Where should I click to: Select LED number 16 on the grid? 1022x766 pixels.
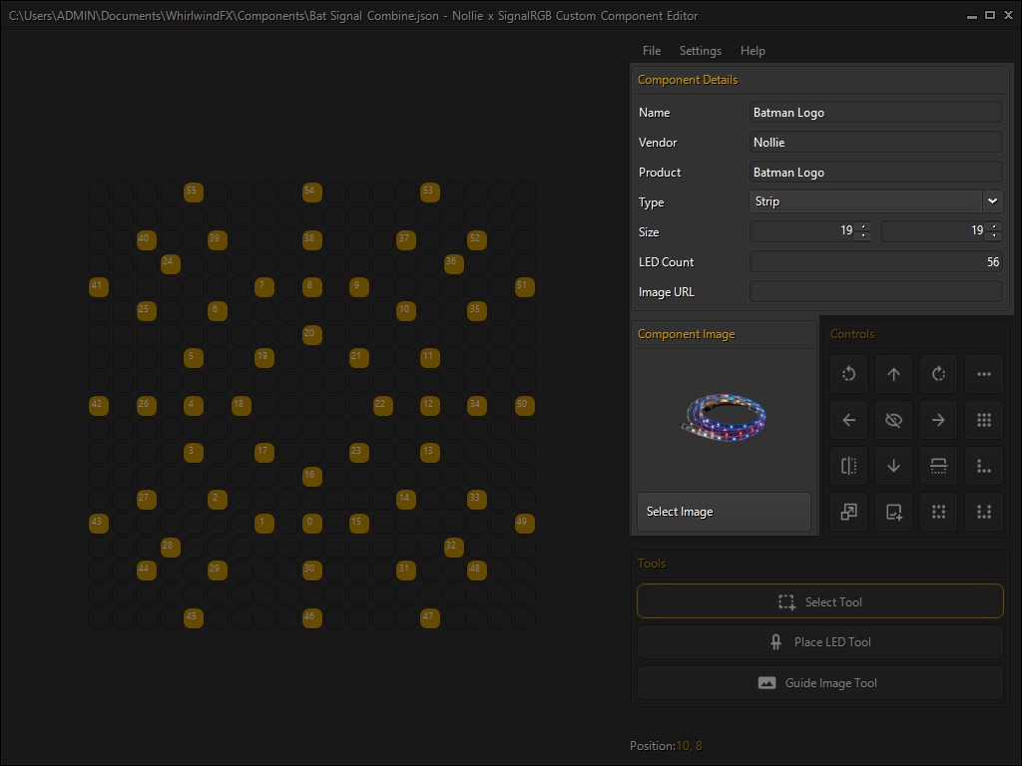pos(312,476)
